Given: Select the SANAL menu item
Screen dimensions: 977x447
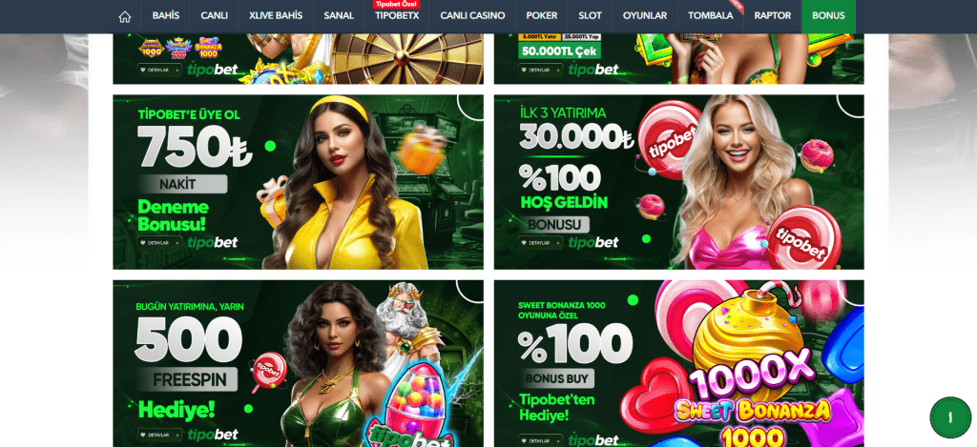Looking at the screenshot, I should pos(339,16).
